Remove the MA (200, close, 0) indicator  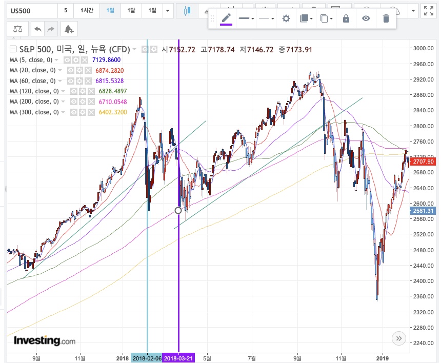[91, 102]
